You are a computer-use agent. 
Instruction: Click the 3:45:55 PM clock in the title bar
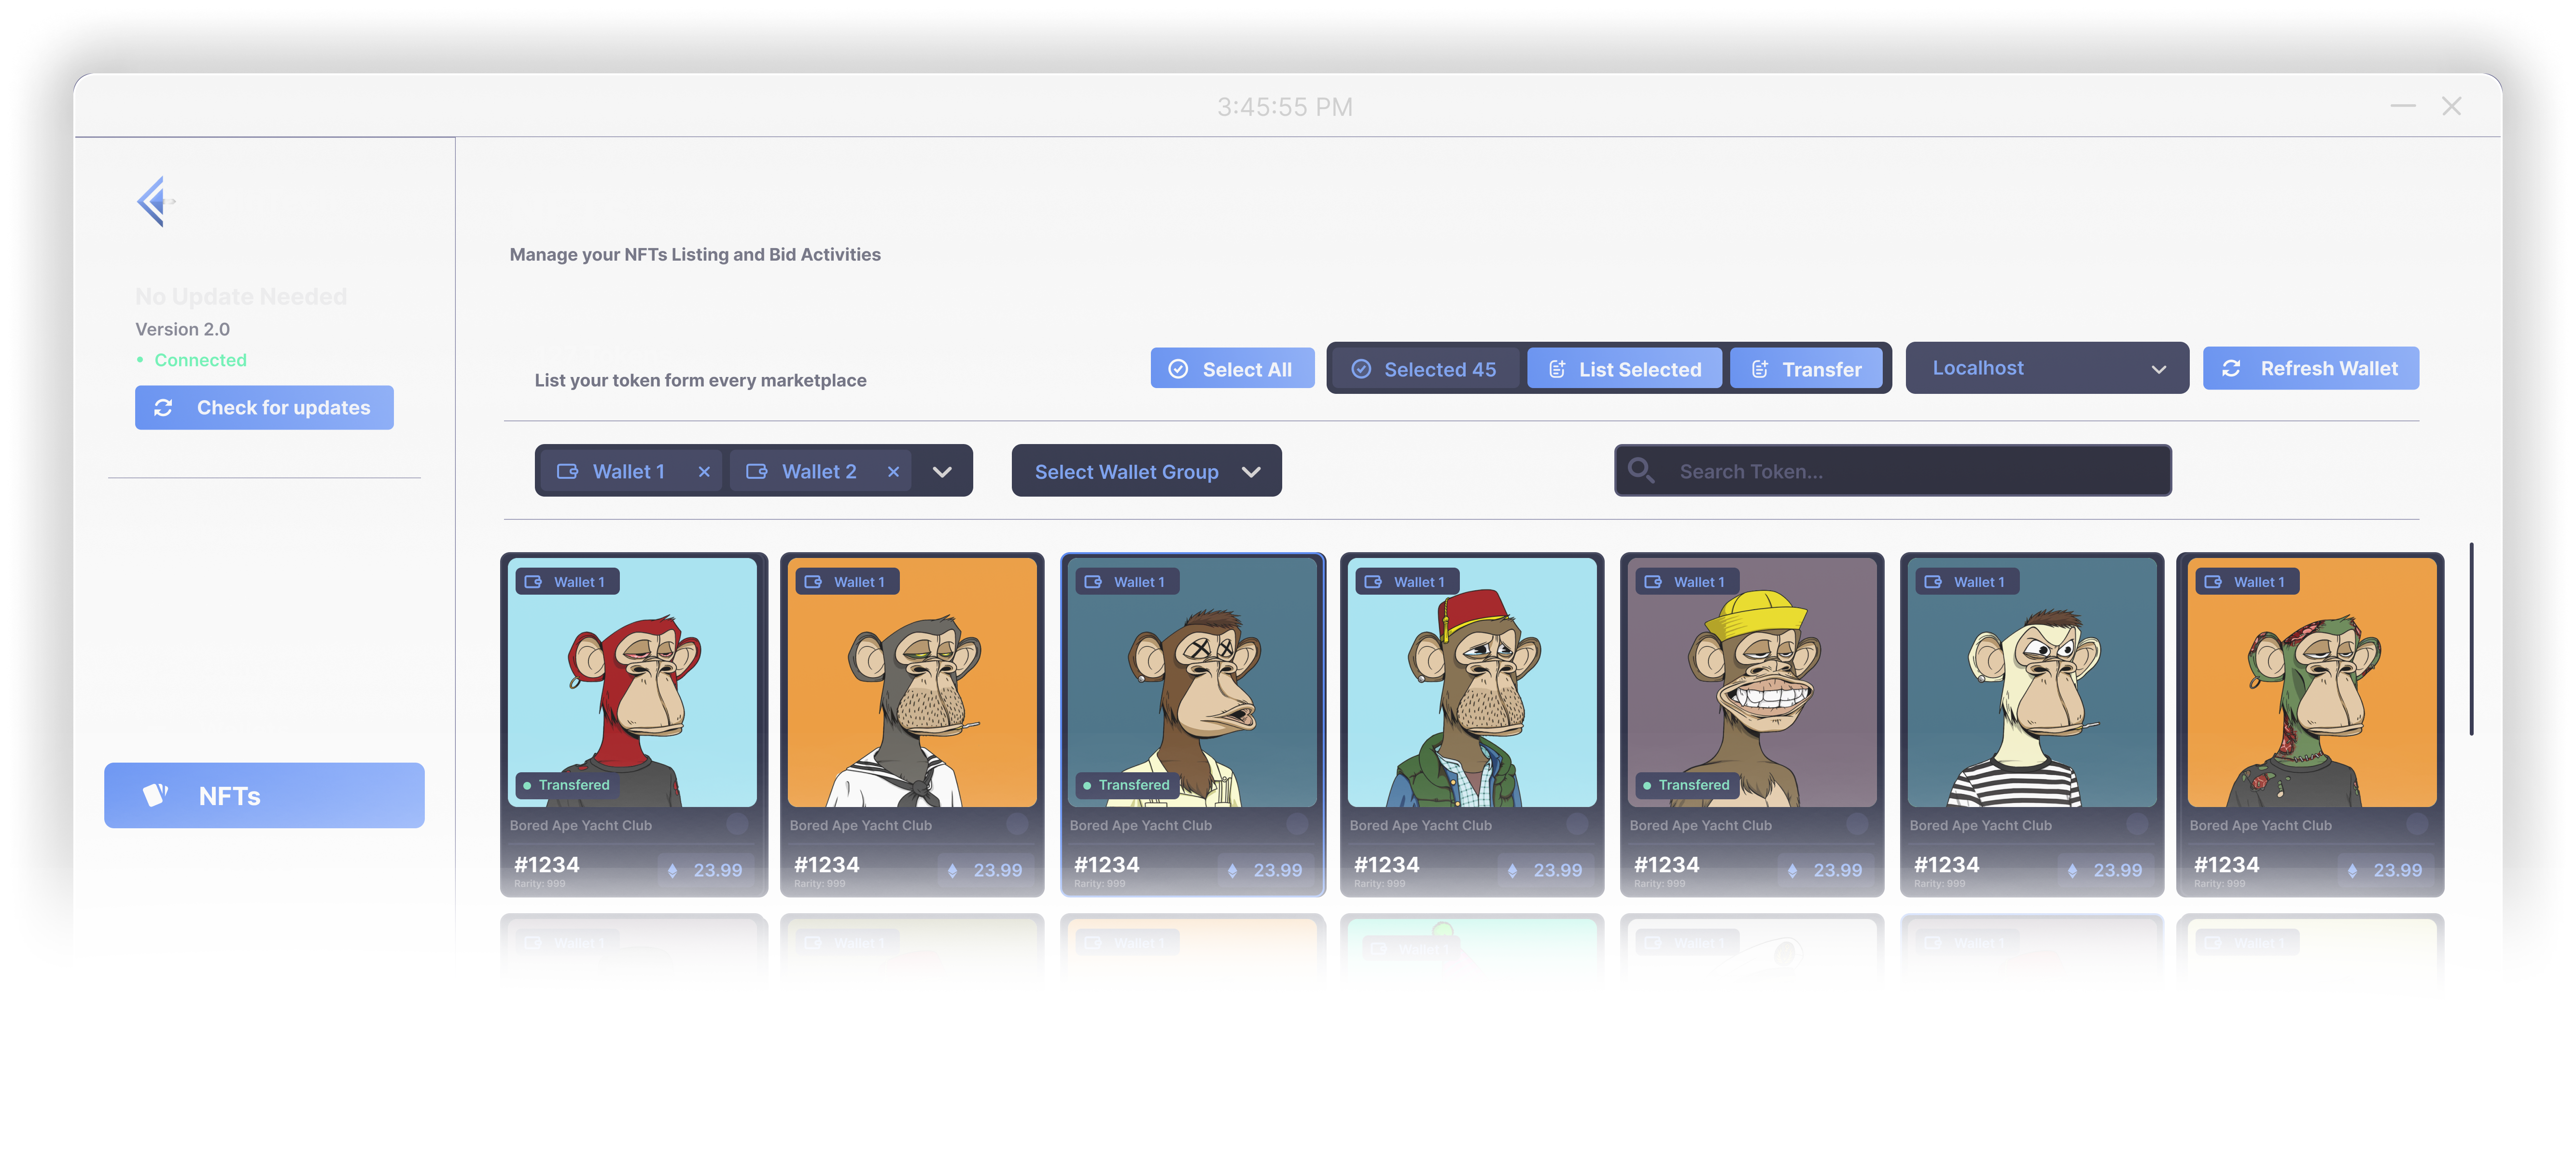[x=1285, y=106]
